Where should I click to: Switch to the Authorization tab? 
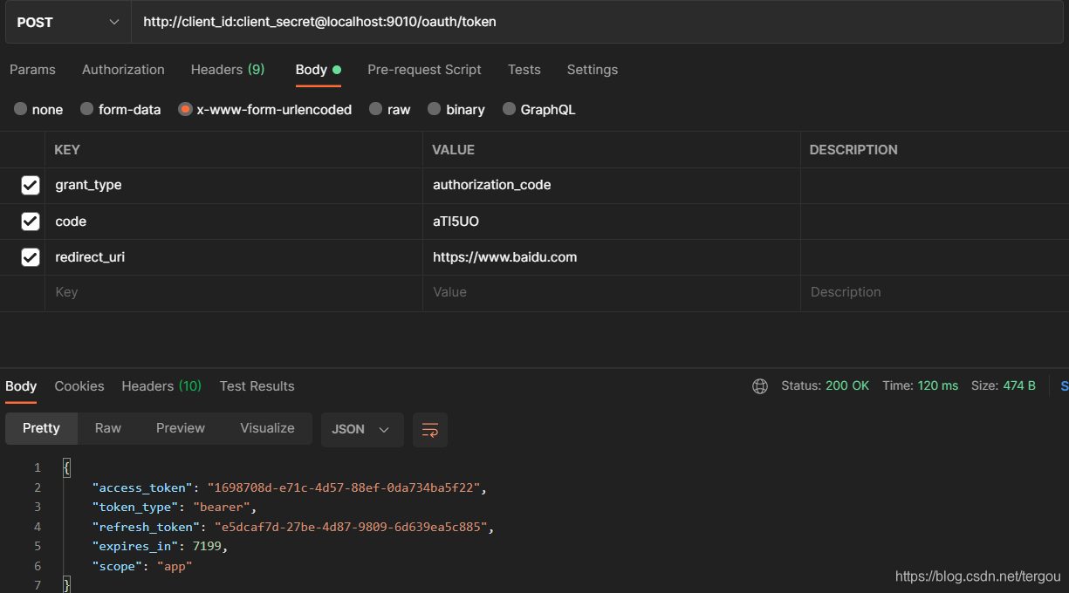[x=123, y=70]
